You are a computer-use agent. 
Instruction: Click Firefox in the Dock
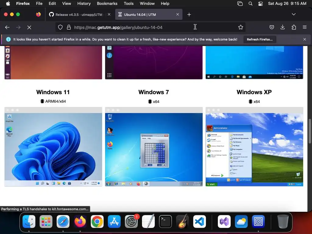point(80,222)
